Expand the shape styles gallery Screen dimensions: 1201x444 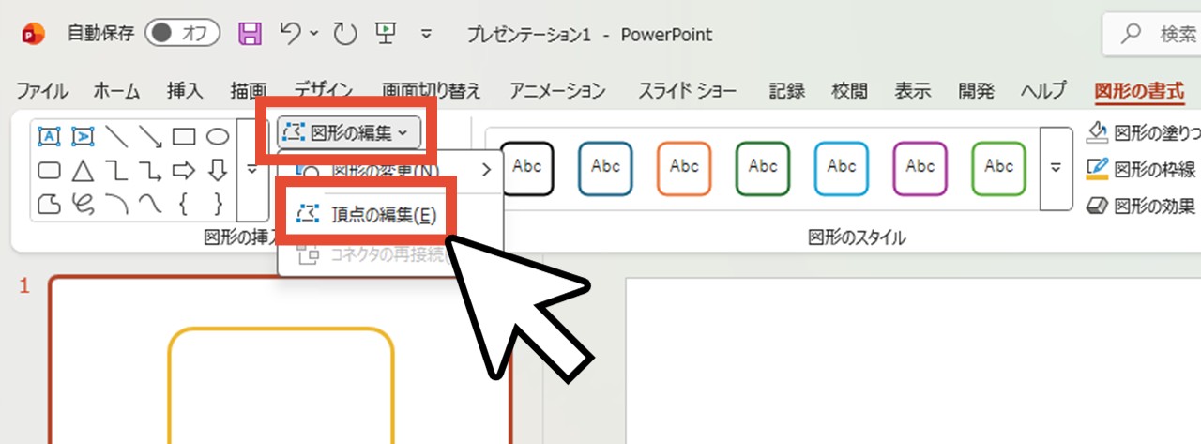tap(1056, 167)
